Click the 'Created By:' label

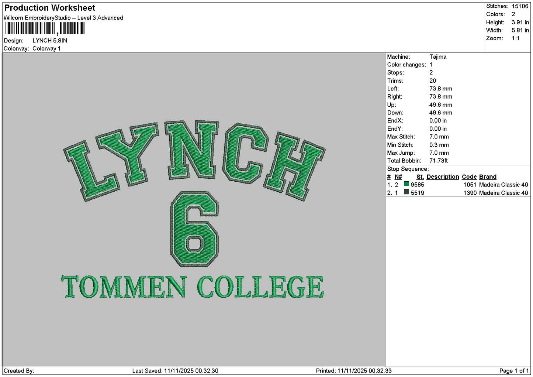19,371
